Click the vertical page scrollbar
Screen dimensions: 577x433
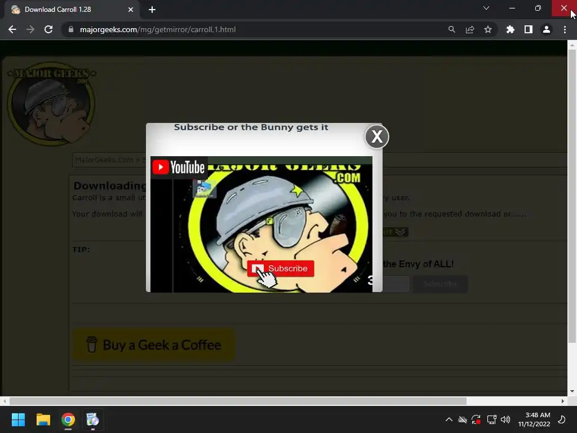572,196
